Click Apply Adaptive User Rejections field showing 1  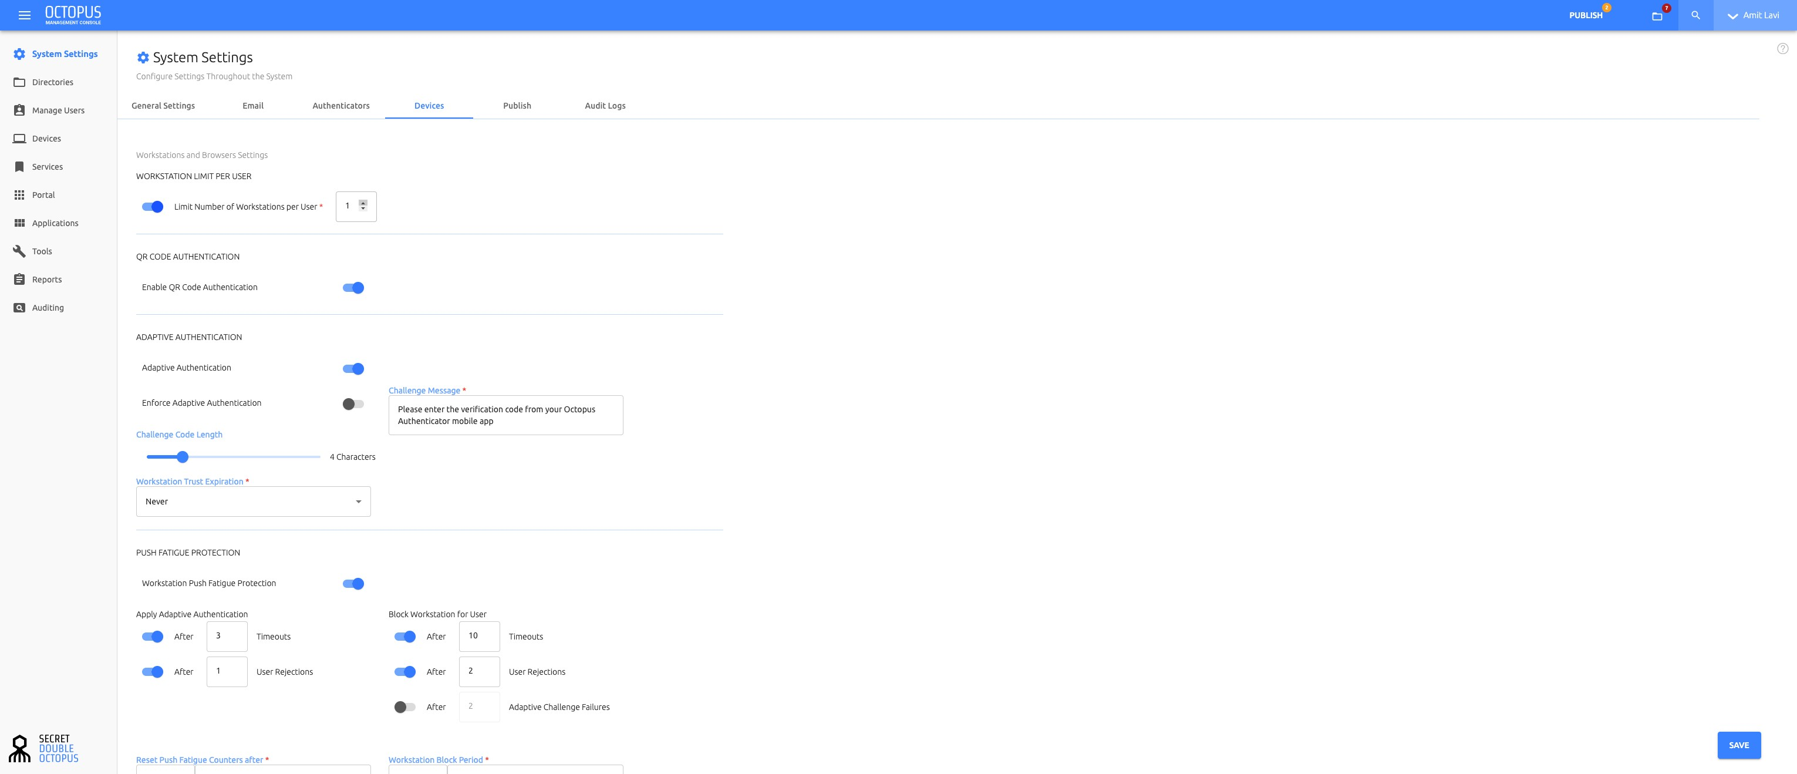pos(227,672)
